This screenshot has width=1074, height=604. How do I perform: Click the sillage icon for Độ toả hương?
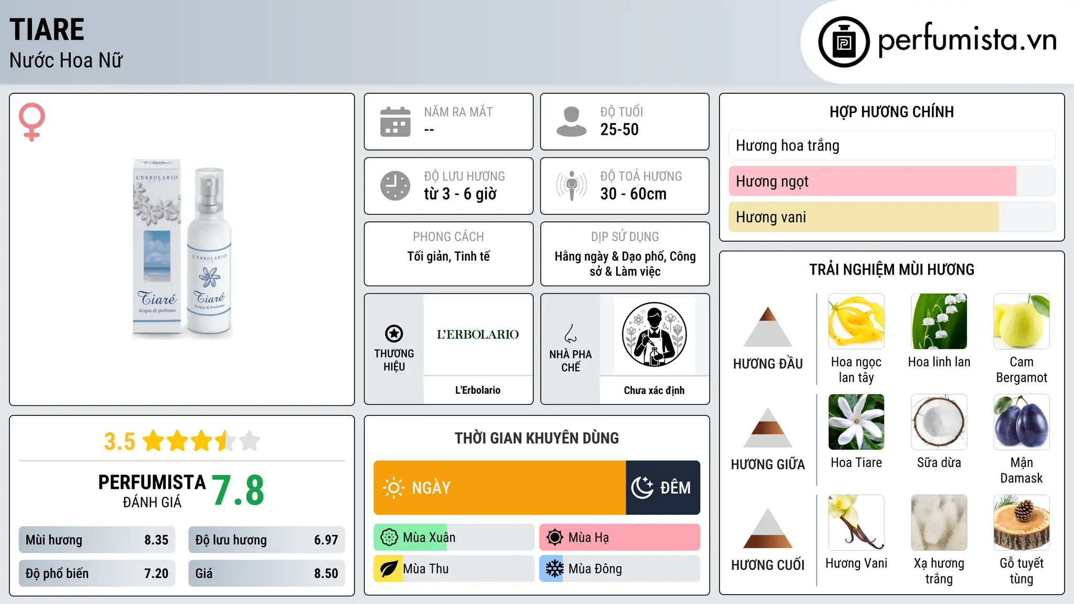pyautogui.click(x=572, y=186)
